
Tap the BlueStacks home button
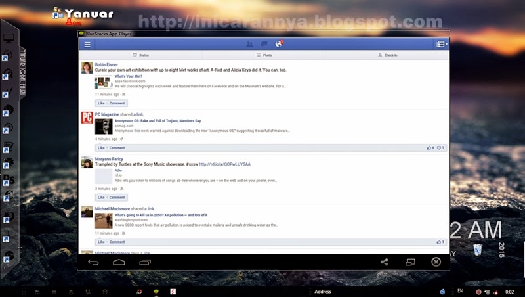coord(119,262)
